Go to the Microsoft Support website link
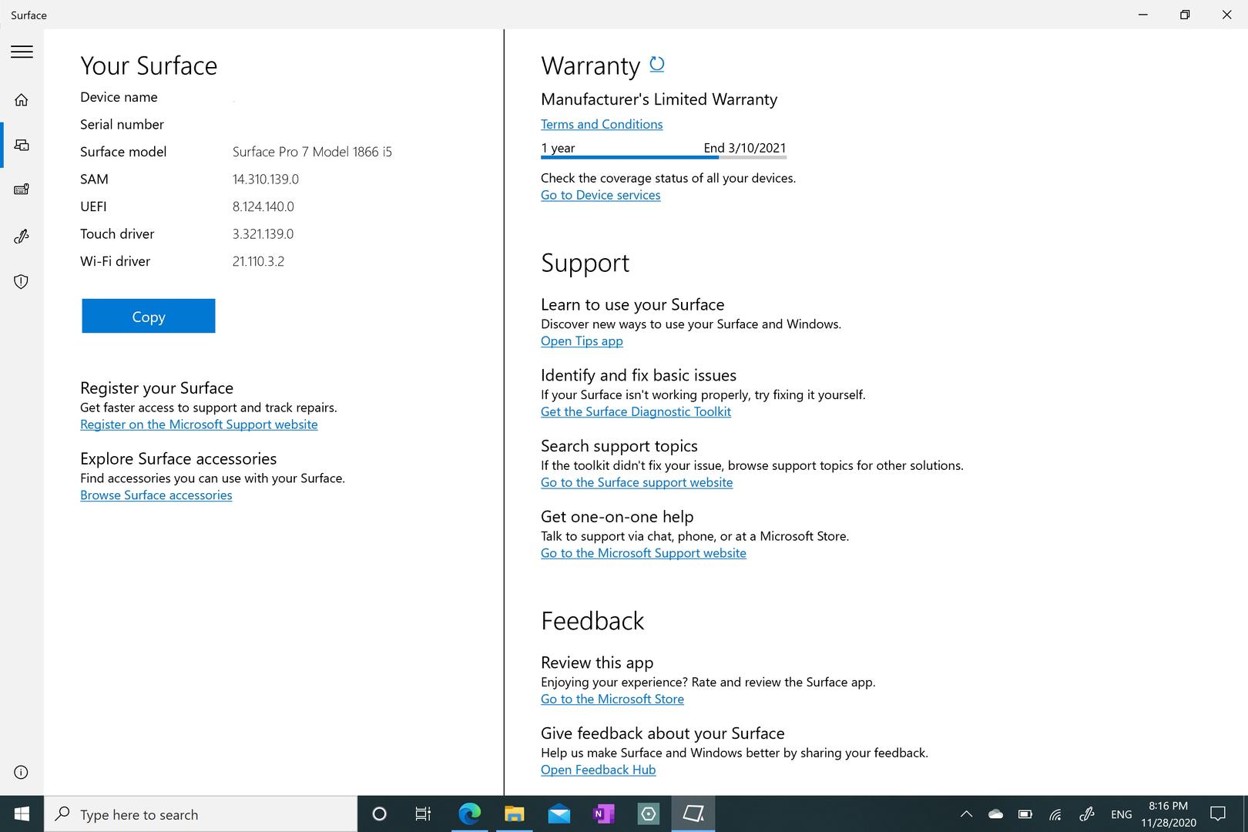The height and width of the screenshot is (832, 1248). 643,553
